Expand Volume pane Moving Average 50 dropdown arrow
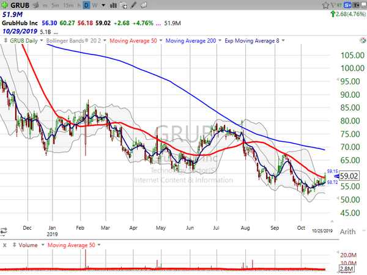This screenshot has width=367, height=275. (x=99, y=245)
